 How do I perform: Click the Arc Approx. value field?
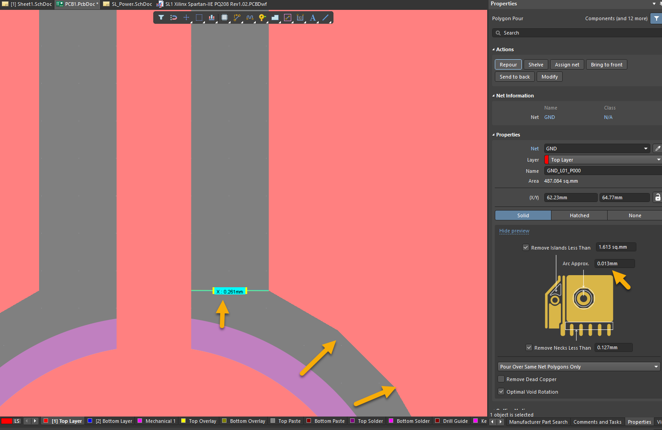tap(615, 263)
